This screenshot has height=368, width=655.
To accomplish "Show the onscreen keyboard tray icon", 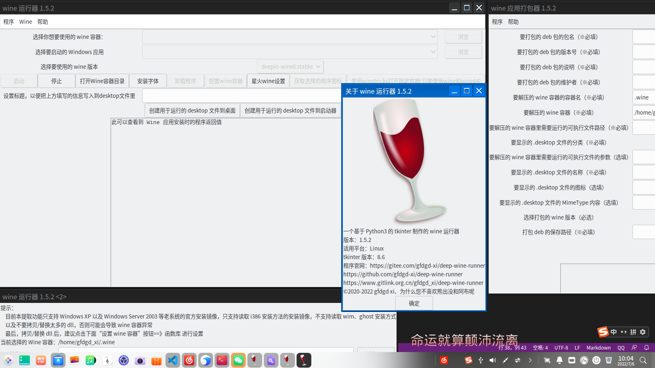I will click(x=572, y=360).
